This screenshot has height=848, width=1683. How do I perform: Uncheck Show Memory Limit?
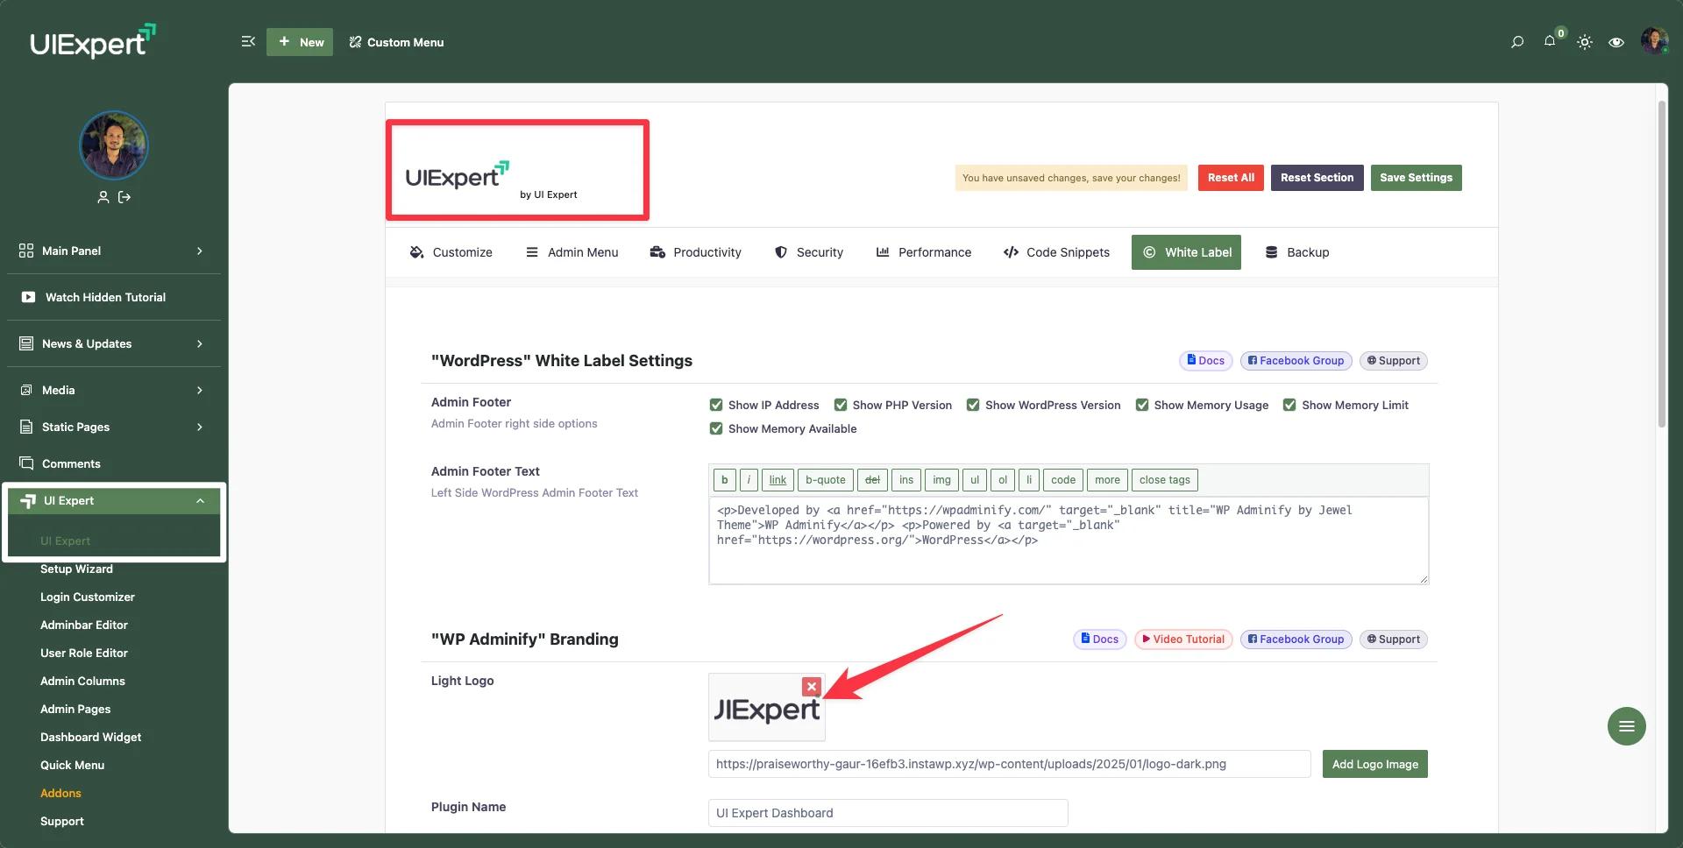click(1289, 405)
